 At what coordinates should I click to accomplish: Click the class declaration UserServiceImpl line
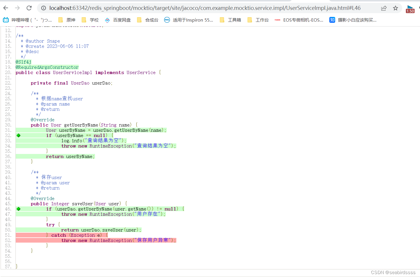coord(88,72)
